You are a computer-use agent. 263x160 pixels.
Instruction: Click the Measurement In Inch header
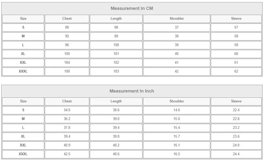132,91
